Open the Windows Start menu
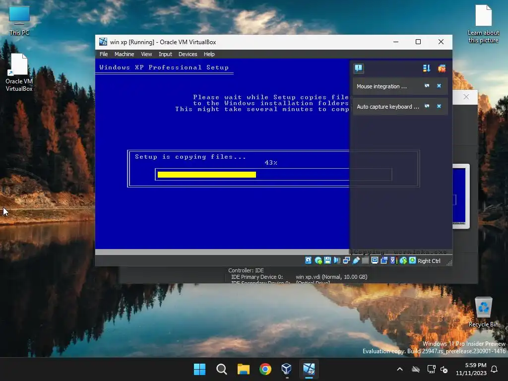 click(x=199, y=369)
